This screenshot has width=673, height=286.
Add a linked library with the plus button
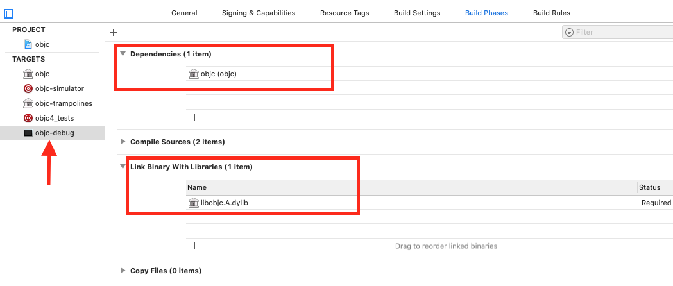click(x=195, y=246)
